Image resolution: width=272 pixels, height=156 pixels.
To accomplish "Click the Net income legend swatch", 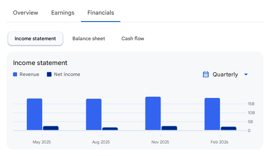I will [x=49, y=74].
